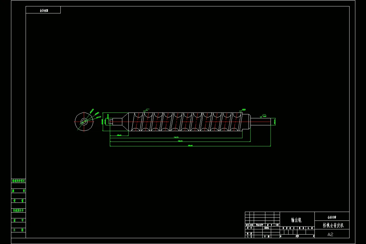Click the 工艺 row in title block
This screenshot has height=244, width=366.
point(249,236)
